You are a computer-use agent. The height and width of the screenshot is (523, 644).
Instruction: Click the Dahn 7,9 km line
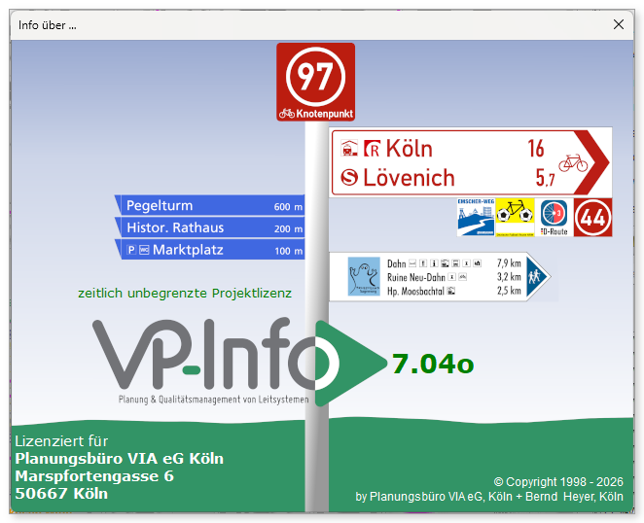click(x=454, y=263)
